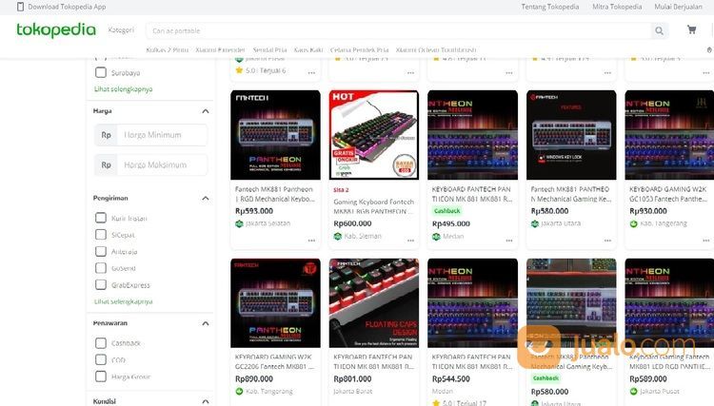Collapse the Kondisi filter section

(206, 401)
